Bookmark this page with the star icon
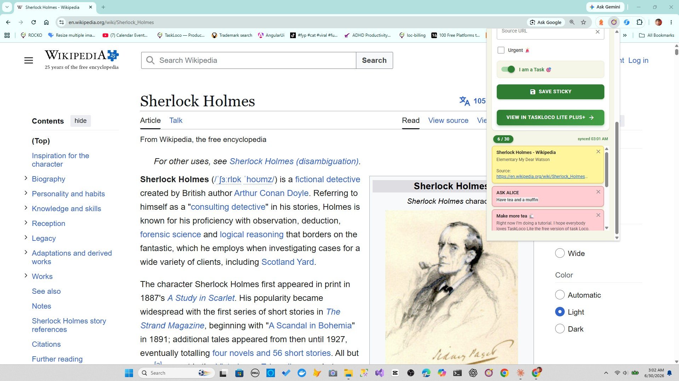Image resolution: width=679 pixels, height=381 pixels. click(583, 22)
